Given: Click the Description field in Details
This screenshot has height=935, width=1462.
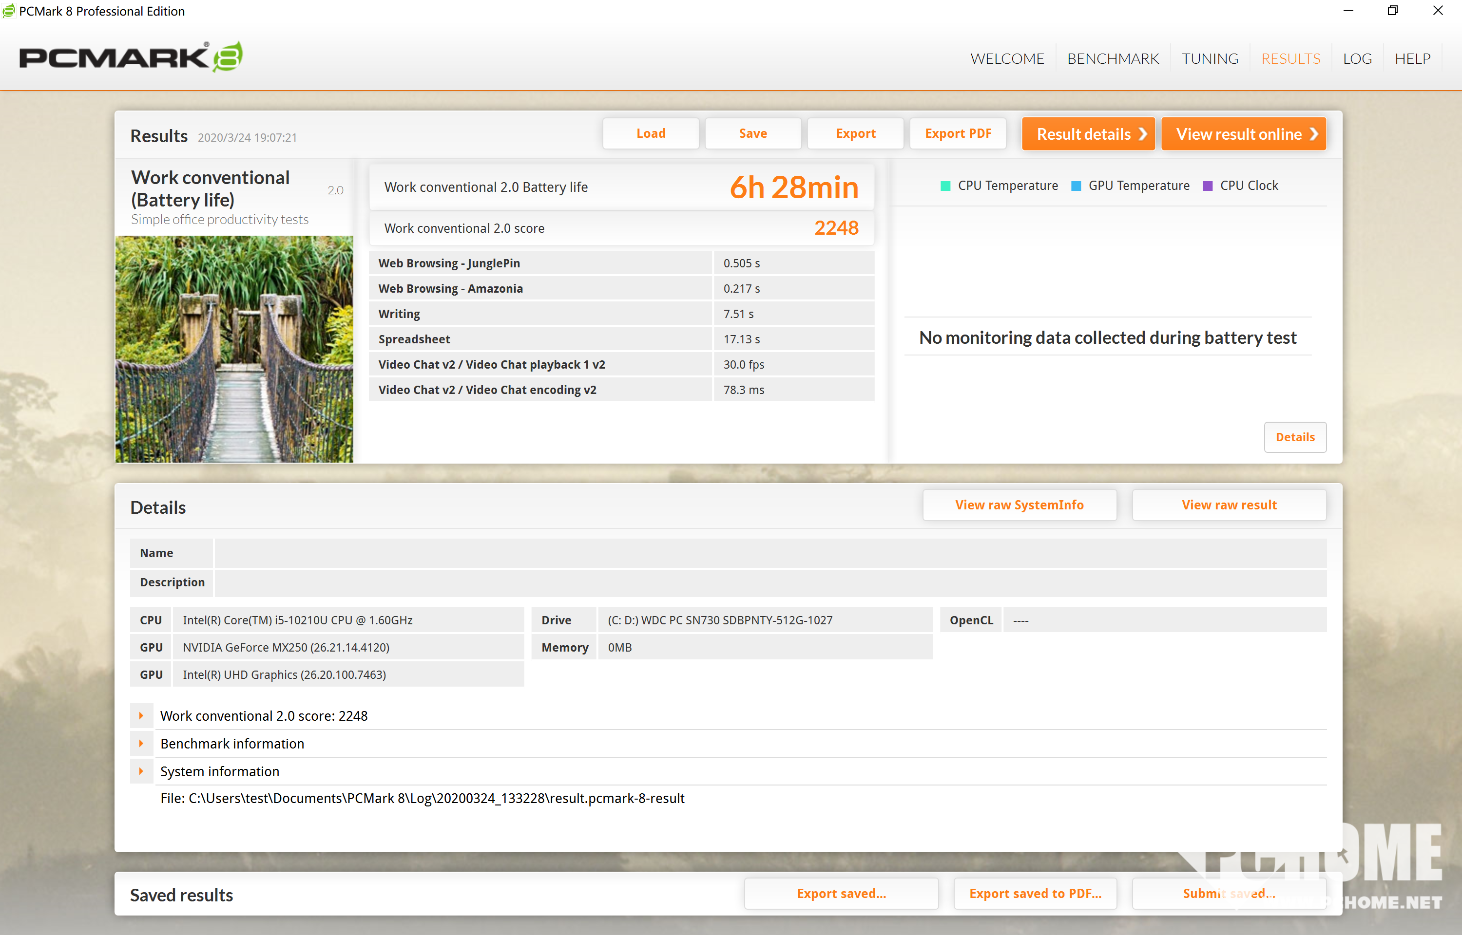Looking at the screenshot, I should tap(770, 582).
